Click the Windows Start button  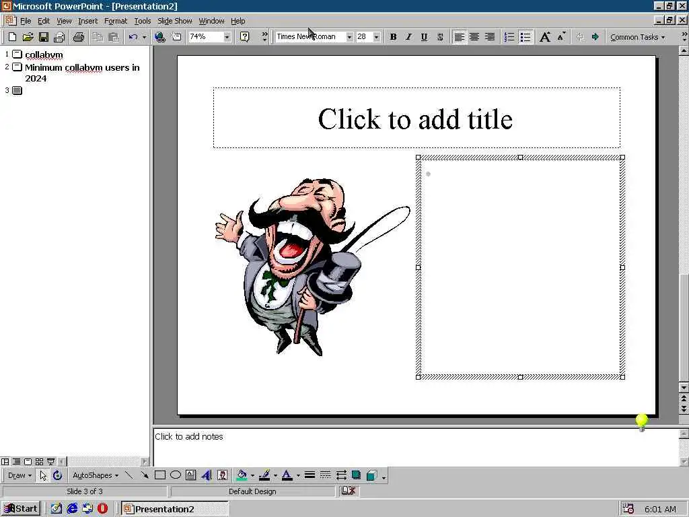click(x=21, y=509)
